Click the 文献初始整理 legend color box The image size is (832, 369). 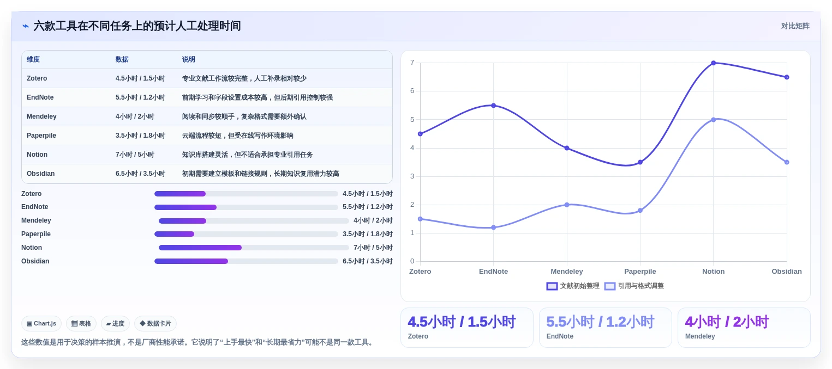552,286
